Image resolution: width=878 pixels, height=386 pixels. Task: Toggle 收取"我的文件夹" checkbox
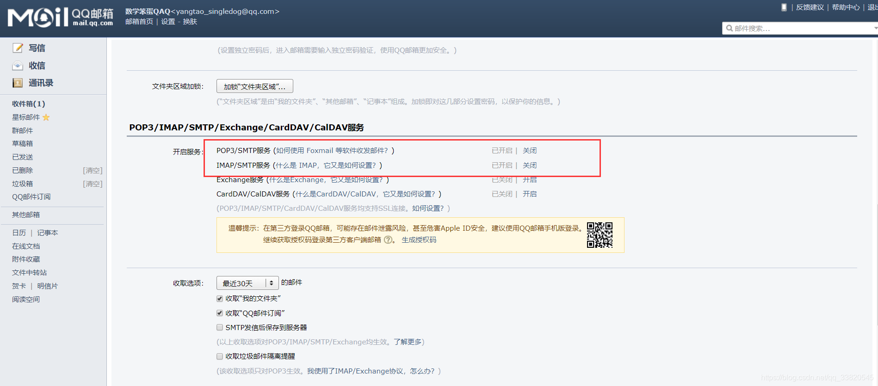click(x=220, y=299)
